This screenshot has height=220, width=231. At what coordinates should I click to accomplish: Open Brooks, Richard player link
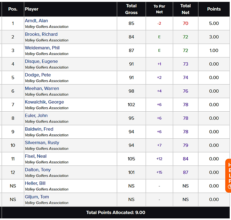point(41,34)
